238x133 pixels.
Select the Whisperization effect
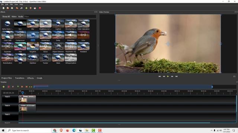tap(71, 59)
